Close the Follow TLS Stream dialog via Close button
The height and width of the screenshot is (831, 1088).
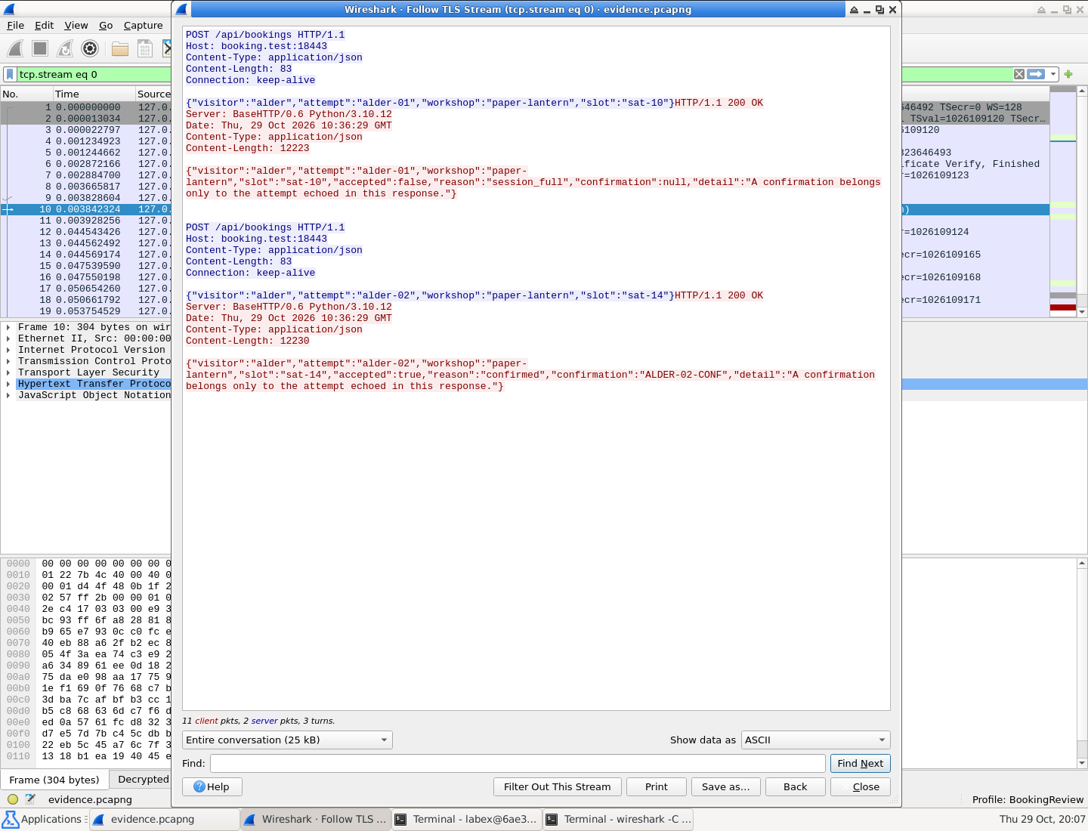coord(861,787)
